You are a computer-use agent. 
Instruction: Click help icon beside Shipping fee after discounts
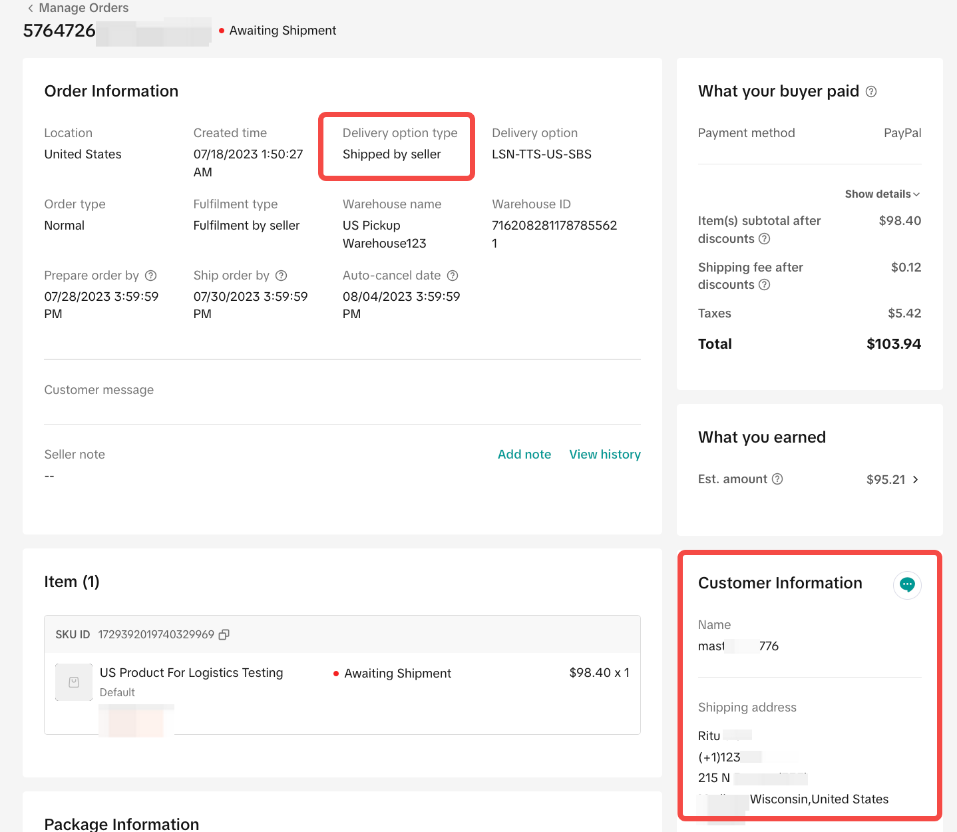coord(764,285)
